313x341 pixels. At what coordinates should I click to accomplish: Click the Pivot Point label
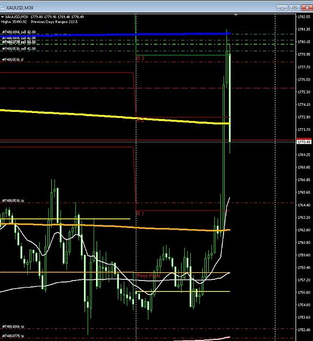tap(149, 276)
